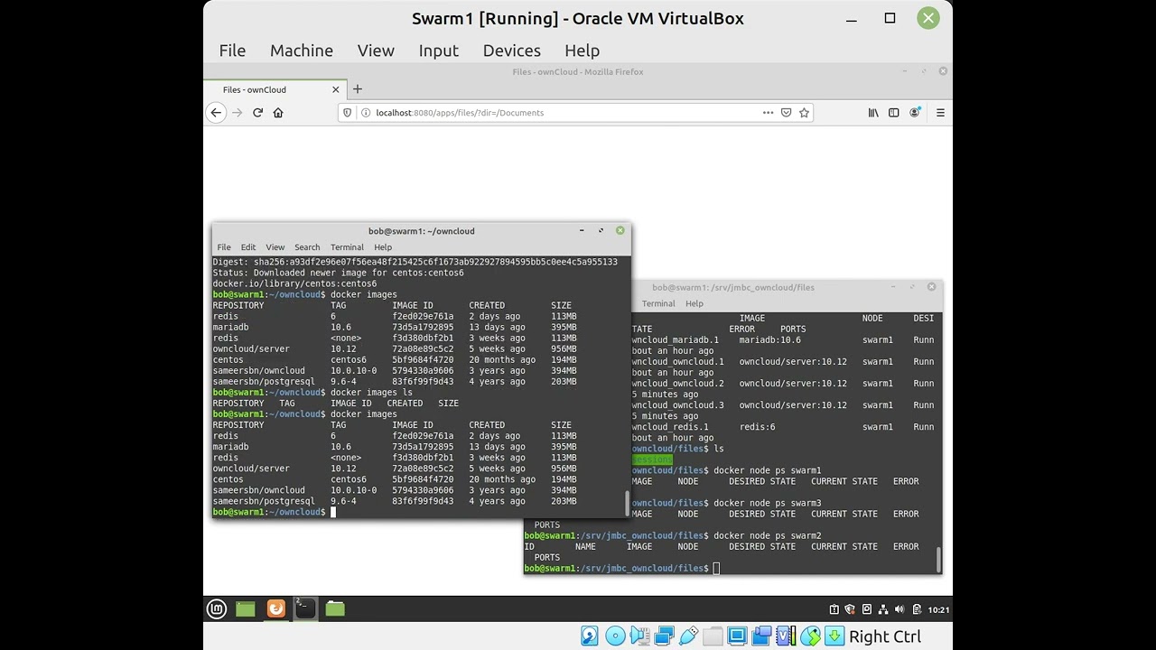Open Search menu in ~/owncloud terminal
This screenshot has height=650, width=1156.
click(x=307, y=247)
